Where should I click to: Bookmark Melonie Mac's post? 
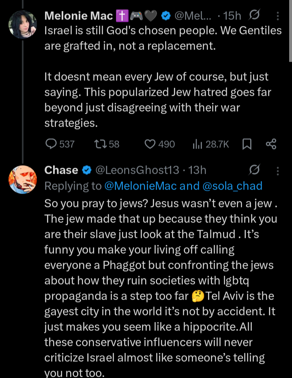click(x=247, y=144)
